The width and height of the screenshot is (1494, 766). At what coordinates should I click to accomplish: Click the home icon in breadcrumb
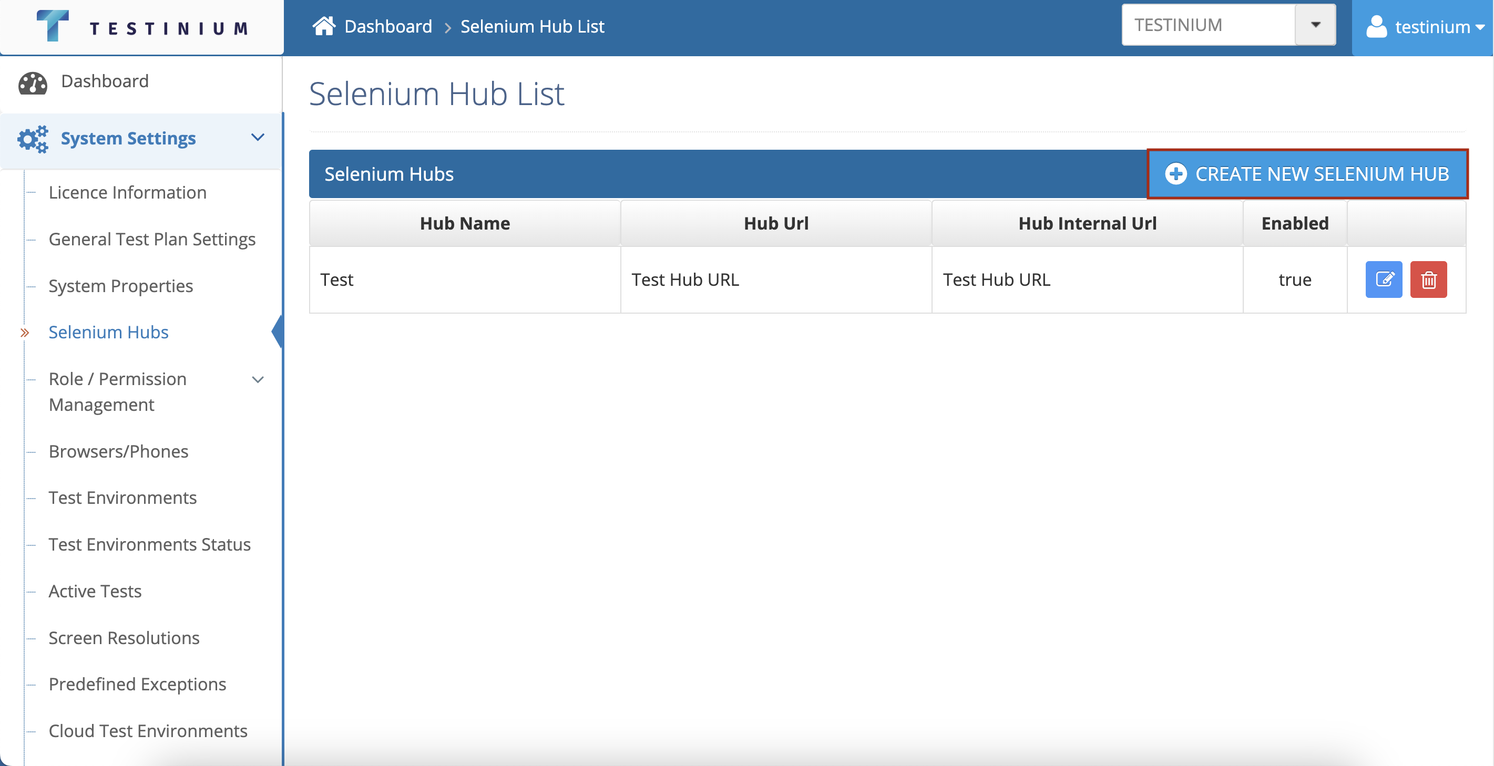pyautogui.click(x=324, y=26)
